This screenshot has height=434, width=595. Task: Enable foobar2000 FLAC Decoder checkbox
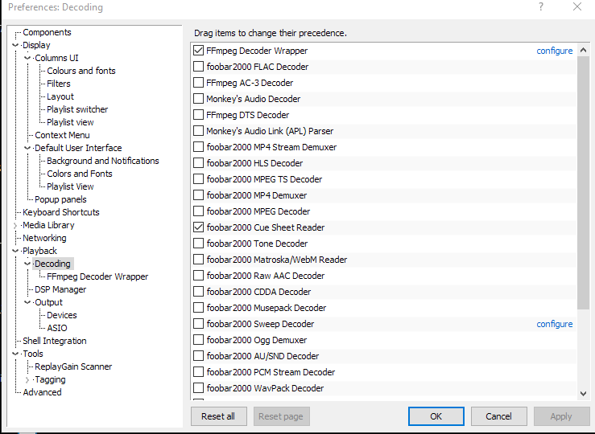198,67
